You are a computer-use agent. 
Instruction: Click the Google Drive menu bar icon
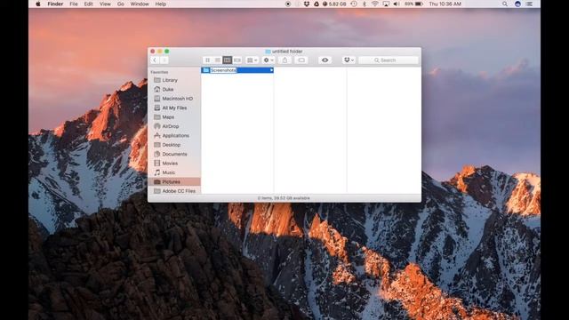317,4
